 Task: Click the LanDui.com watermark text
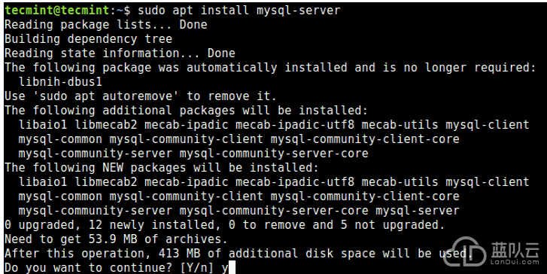515,262
